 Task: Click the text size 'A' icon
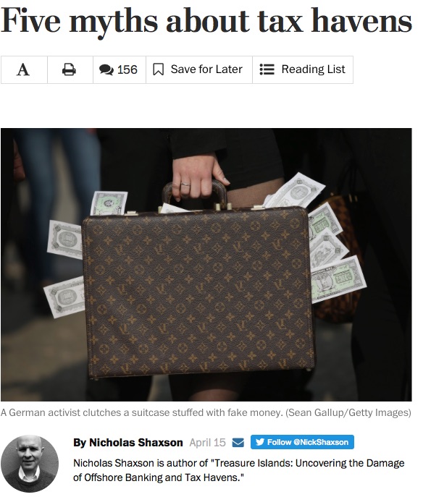pos(23,69)
